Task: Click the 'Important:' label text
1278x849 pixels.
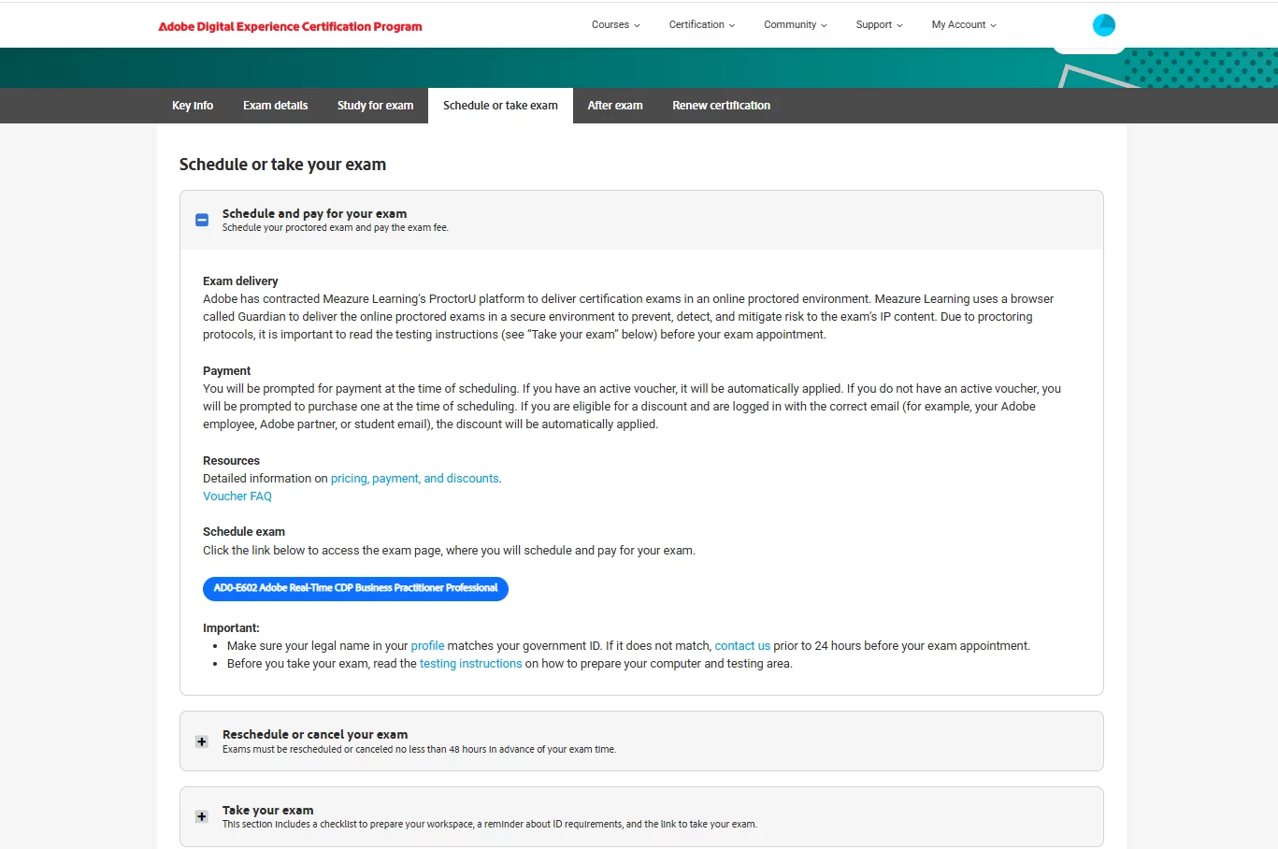Action: tap(231, 628)
